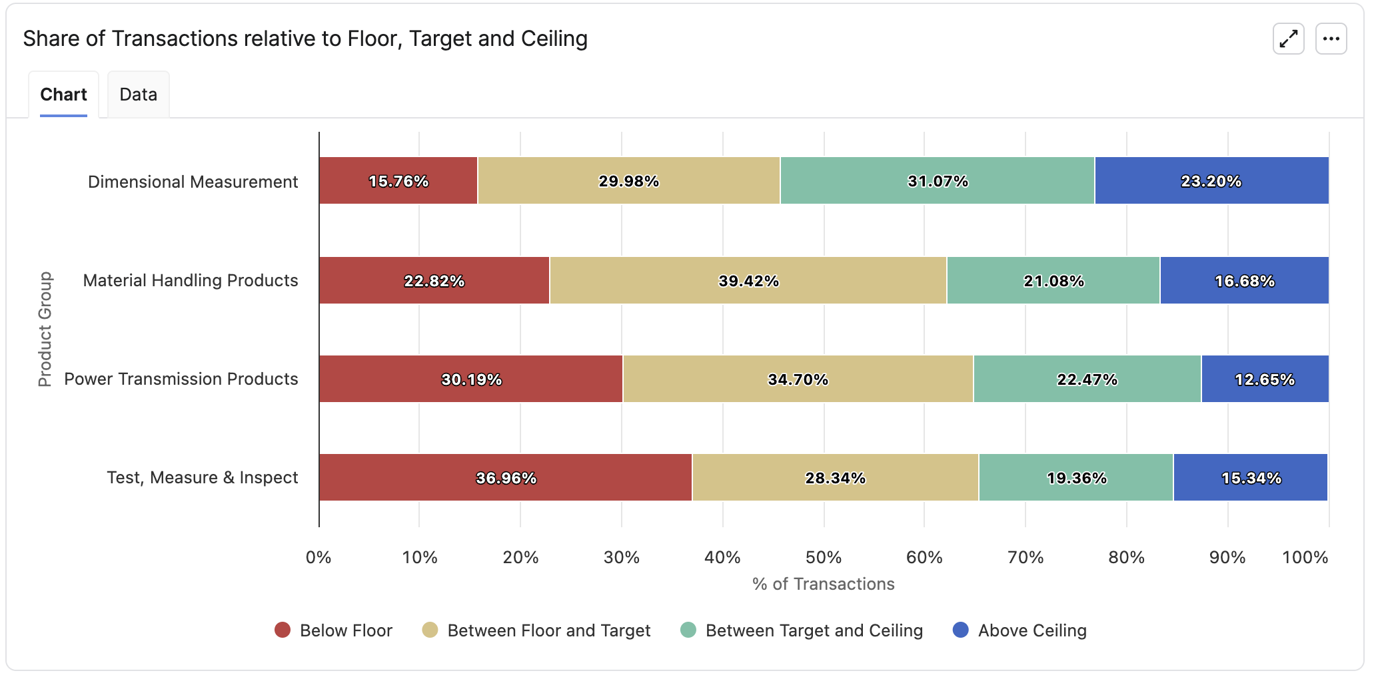Select the Chart tab
The height and width of the screenshot is (679, 1374).
point(63,95)
